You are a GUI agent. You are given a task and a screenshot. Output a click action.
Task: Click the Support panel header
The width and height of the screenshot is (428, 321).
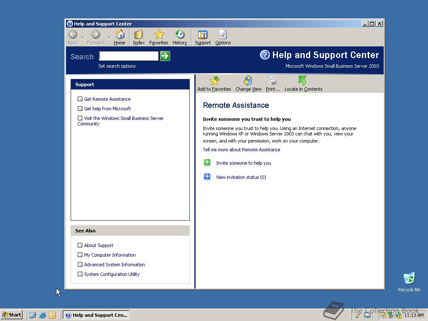point(130,84)
